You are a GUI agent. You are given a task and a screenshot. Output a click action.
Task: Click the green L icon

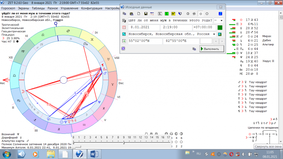click(x=167, y=13)
